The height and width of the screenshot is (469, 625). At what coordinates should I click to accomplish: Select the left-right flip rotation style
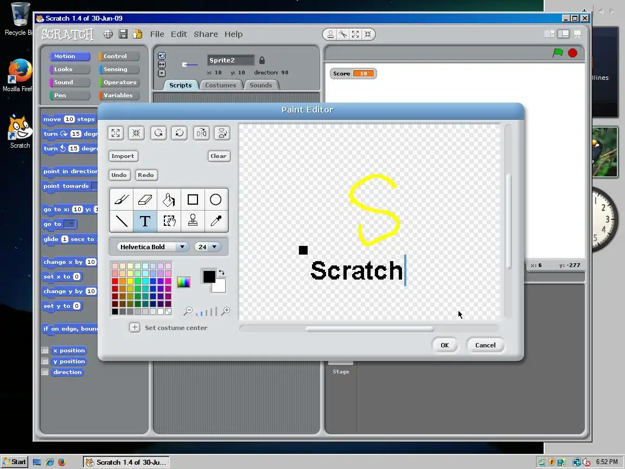(x=162, y=65)
